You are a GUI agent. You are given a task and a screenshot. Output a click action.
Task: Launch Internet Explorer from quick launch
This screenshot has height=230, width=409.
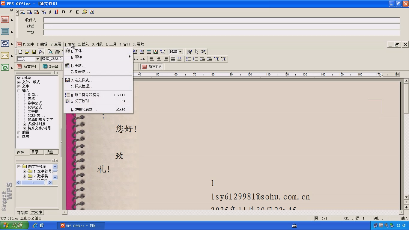(x=35, y=226)
